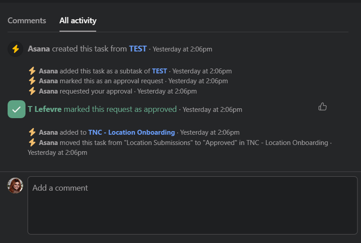Focus the "Add a comment" text field

(x=192, y=205)
